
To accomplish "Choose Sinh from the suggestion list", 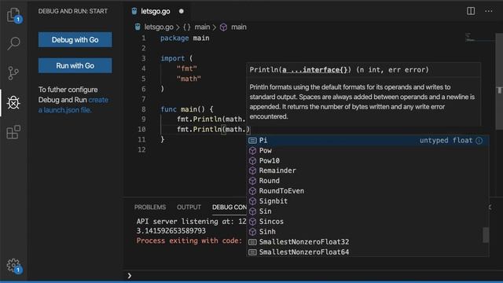I will [x=367, y=232].
